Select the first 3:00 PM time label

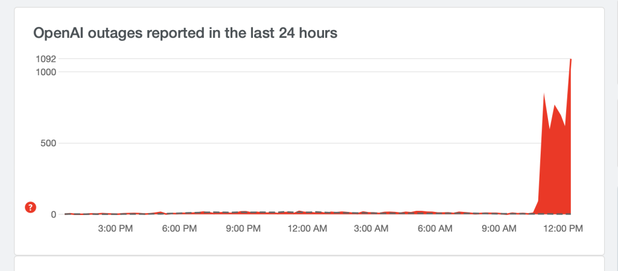[116, 229]
